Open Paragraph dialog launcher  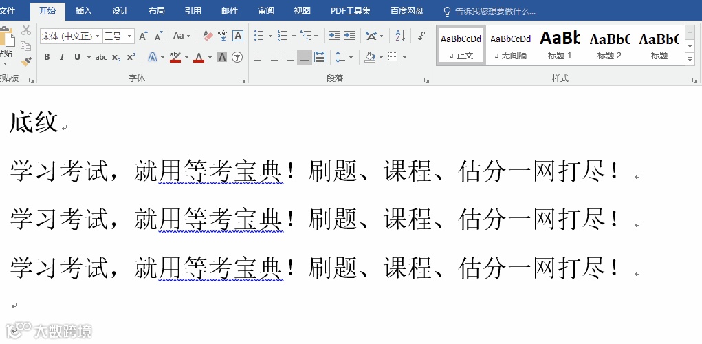click(x=427, y=80)
